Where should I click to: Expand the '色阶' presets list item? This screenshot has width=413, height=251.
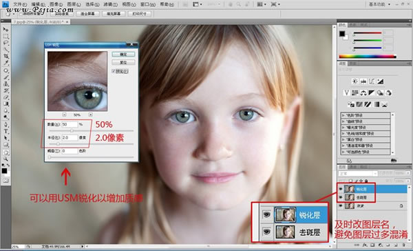366,115
